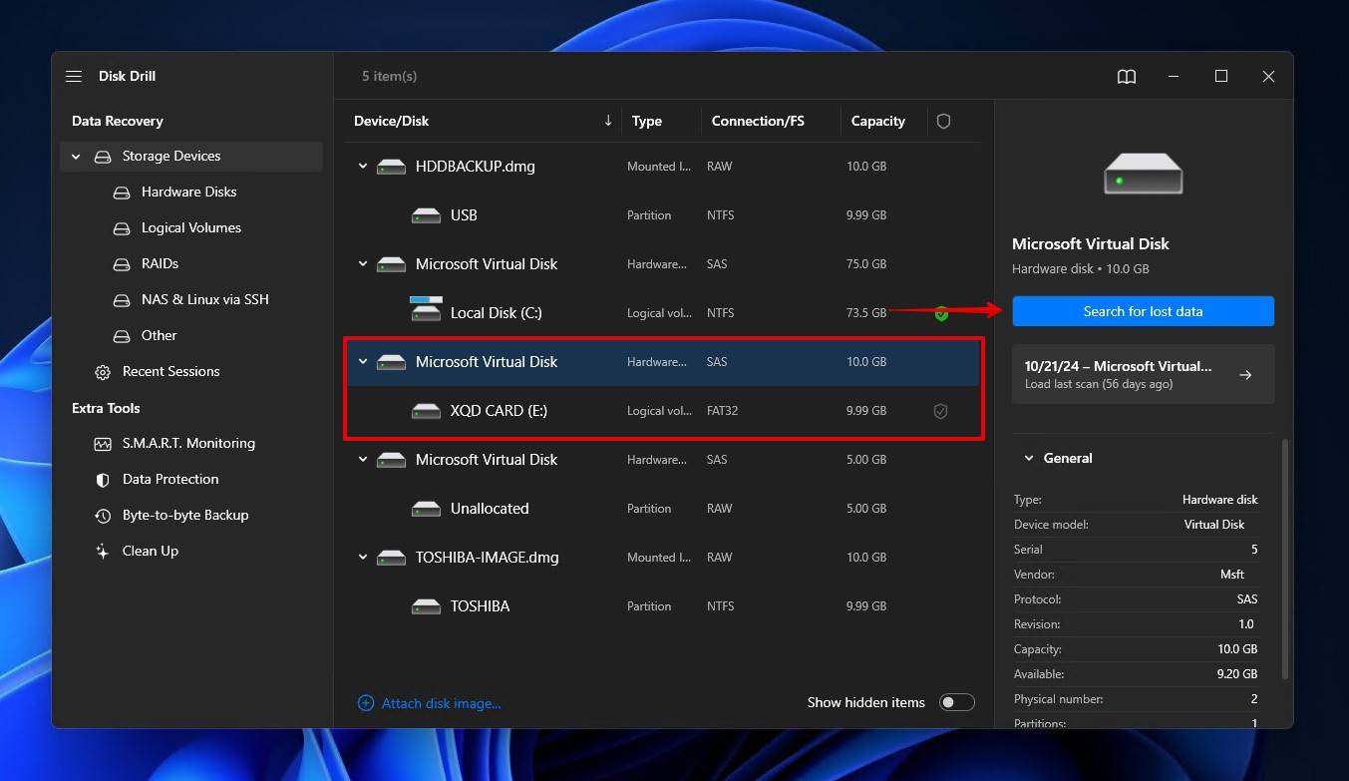Open Recent Sessions in the sidebar

click(171, 372)
